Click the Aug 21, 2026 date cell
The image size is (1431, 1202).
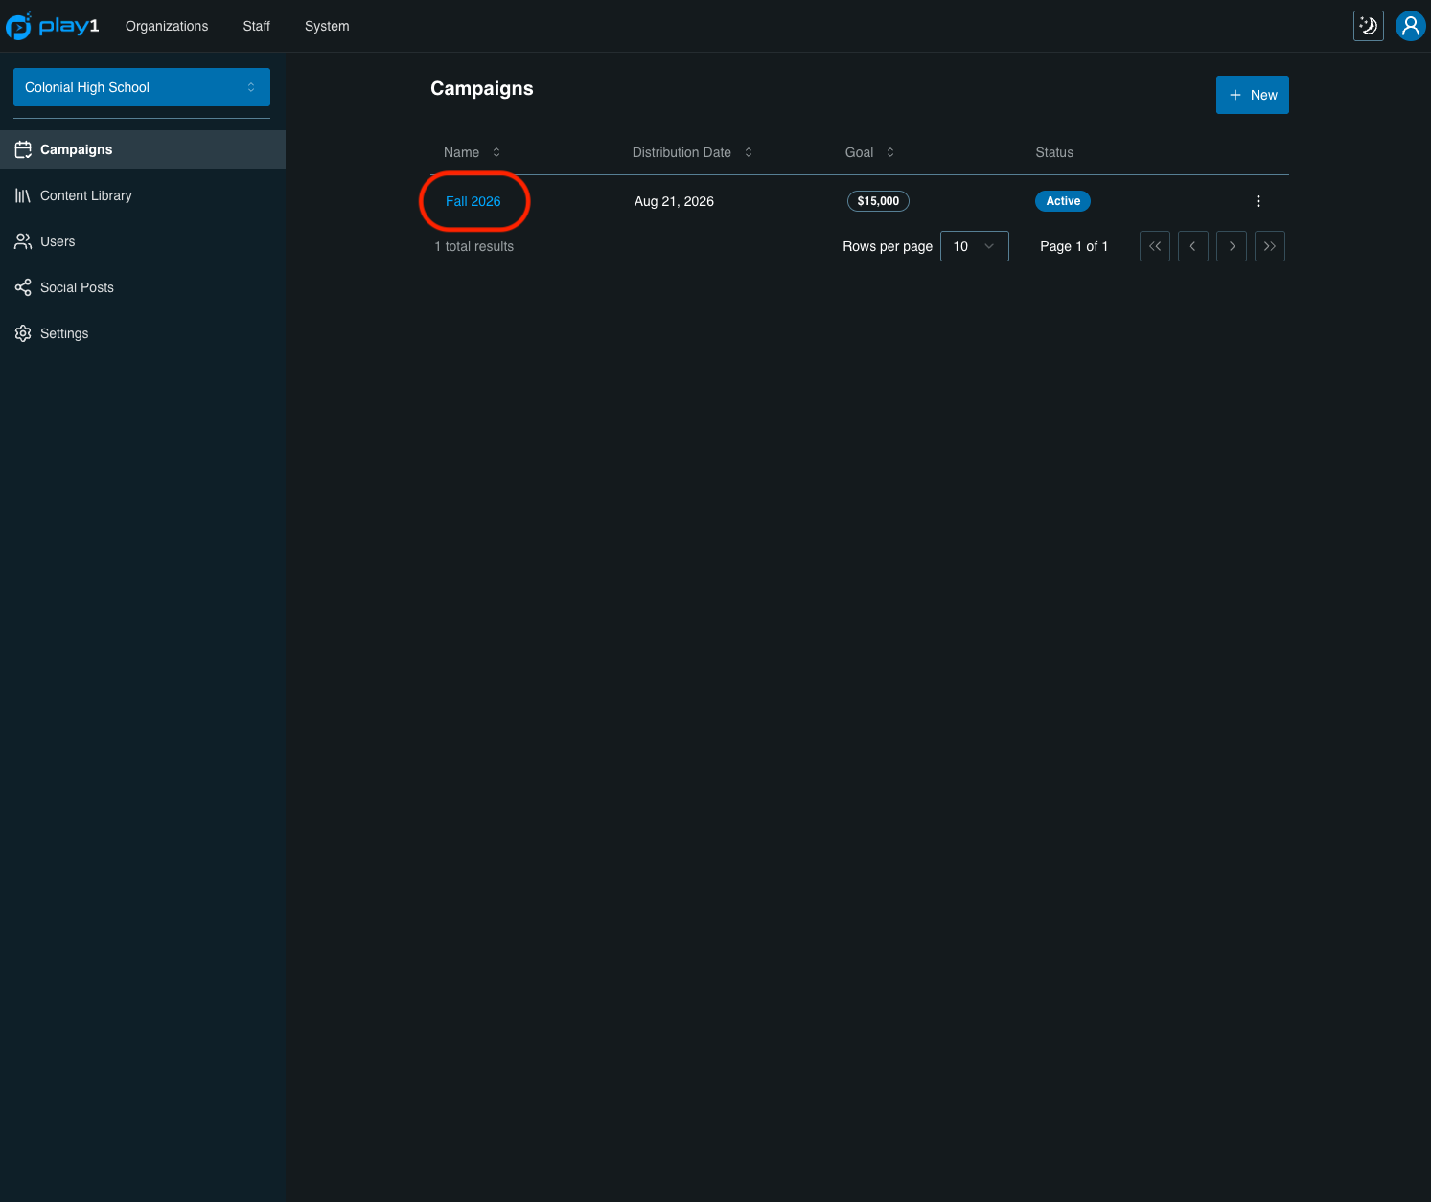674,201
